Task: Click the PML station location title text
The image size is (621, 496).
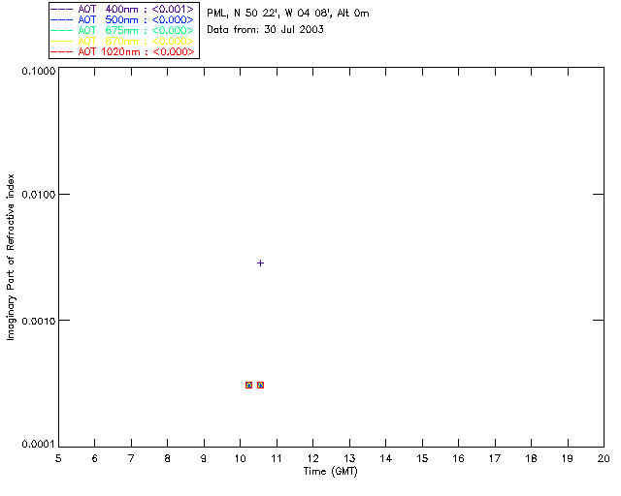Action: [x=288, y=14]
